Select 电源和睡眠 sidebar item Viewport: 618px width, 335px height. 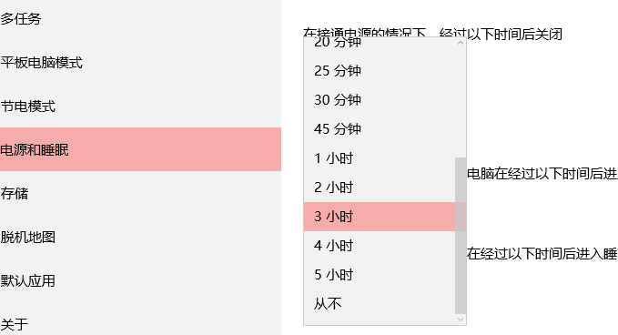140,149
